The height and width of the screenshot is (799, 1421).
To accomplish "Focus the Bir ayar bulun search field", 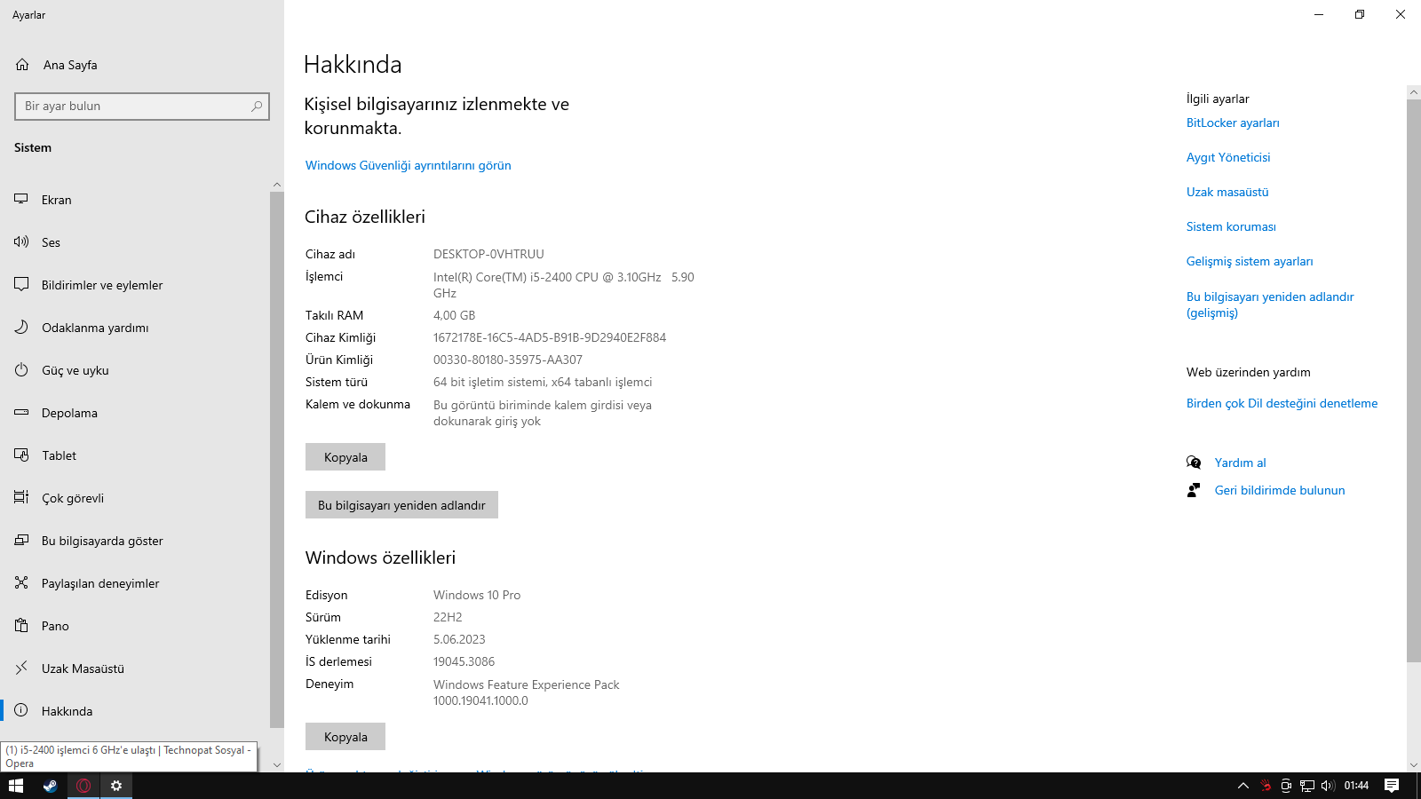I will click(142, 107).
